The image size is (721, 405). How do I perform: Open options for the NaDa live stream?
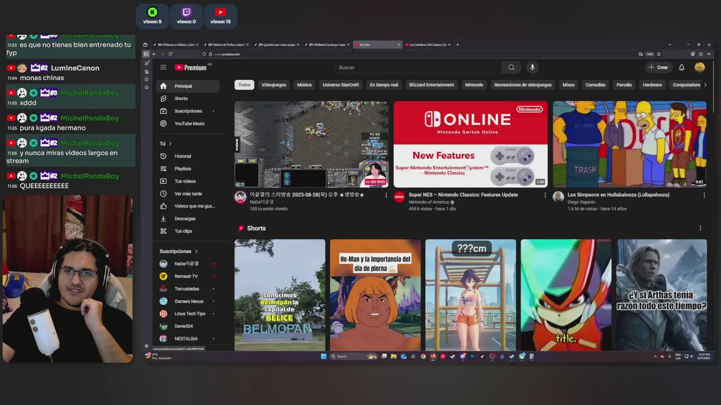point(386,195)
